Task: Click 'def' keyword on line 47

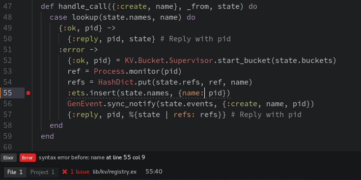Action: tap(48, 6)
